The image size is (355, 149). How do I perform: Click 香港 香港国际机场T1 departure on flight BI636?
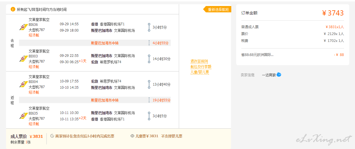(x=108, y=24)
